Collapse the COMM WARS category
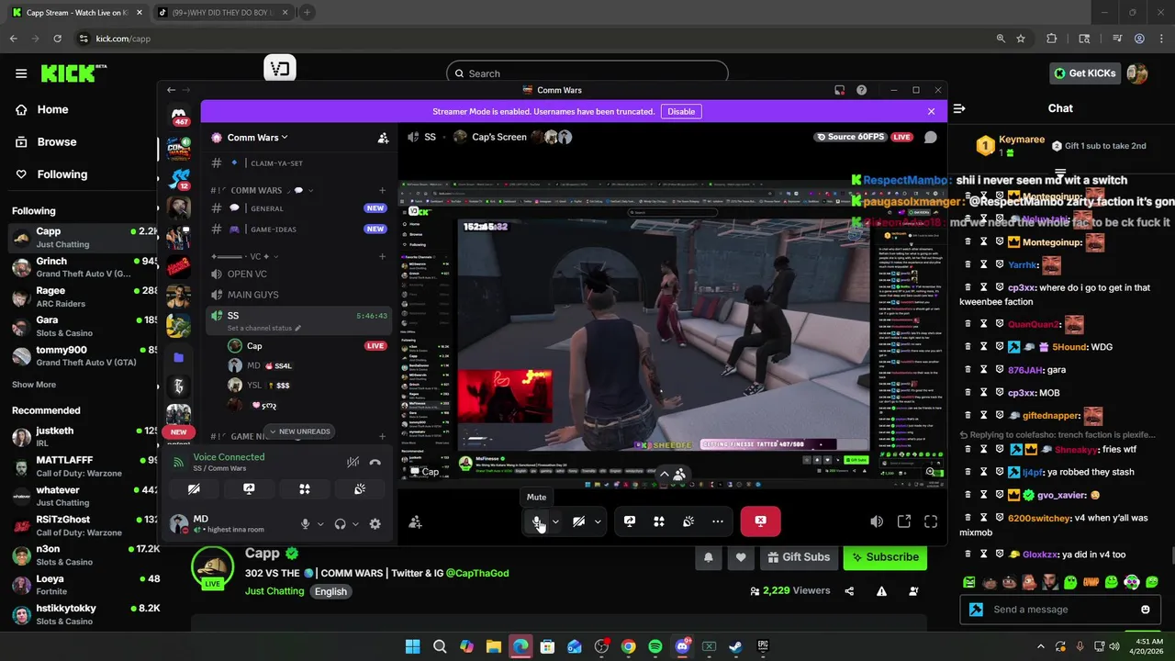 [262, 190]
